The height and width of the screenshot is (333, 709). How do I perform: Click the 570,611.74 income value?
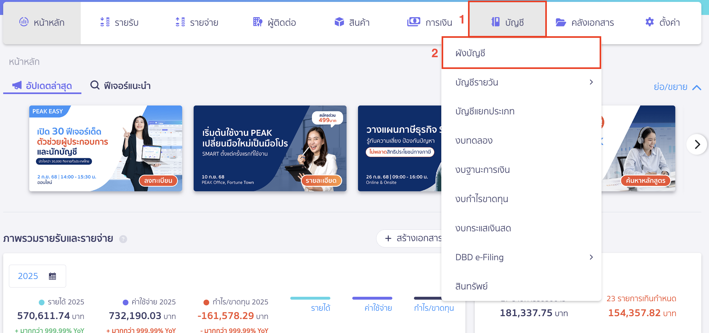44,316
